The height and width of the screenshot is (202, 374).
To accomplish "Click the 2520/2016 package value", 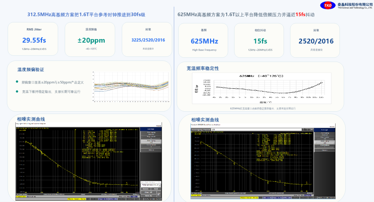I will [x=316, y=41].
